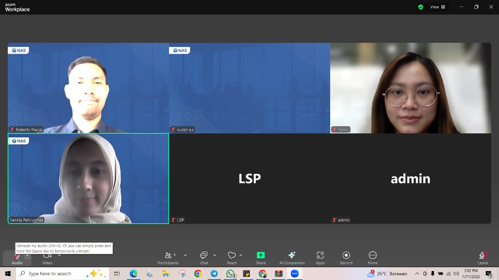Screen dimensions: 499x280
Task: Toggle the Video camera button
Action: (x=47, y=258)
